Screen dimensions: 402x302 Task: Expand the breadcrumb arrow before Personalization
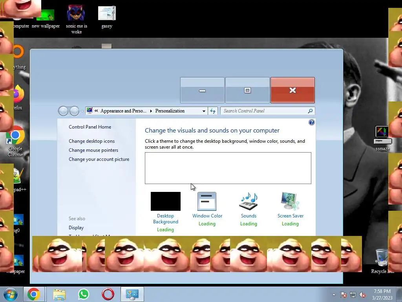151,111
